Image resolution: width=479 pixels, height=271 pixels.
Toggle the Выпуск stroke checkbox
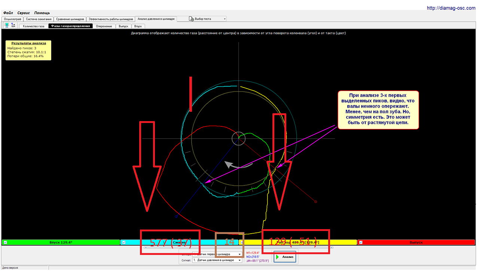(x=361, y=242)
